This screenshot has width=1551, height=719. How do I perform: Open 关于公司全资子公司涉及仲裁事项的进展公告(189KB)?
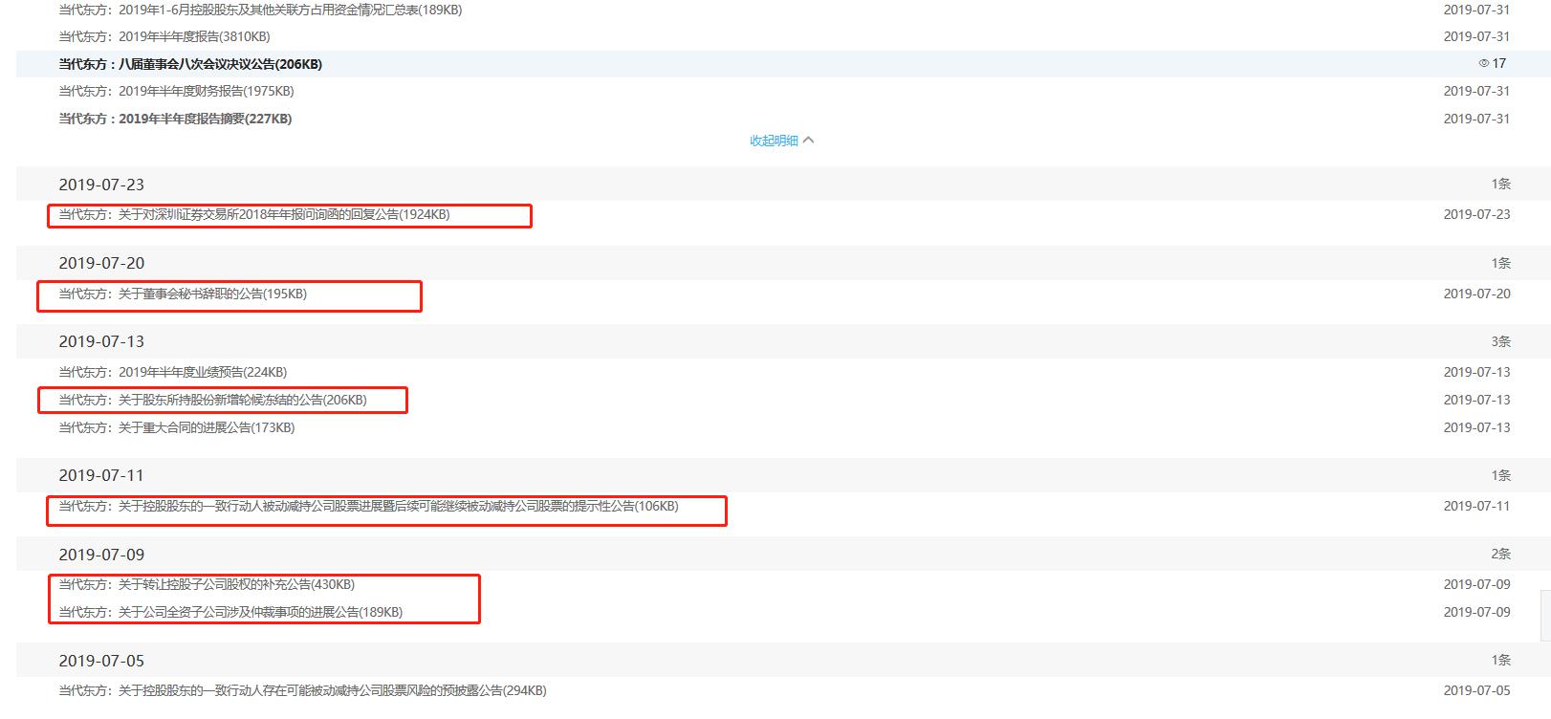pyautogui.click(x=230, y=612)
